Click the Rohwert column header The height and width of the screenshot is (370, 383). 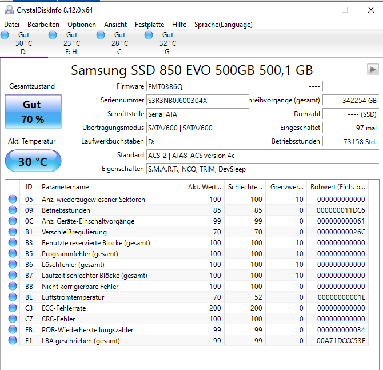[338, 187]
